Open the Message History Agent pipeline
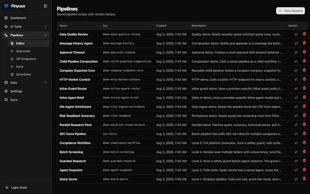 tap(76, 43)
